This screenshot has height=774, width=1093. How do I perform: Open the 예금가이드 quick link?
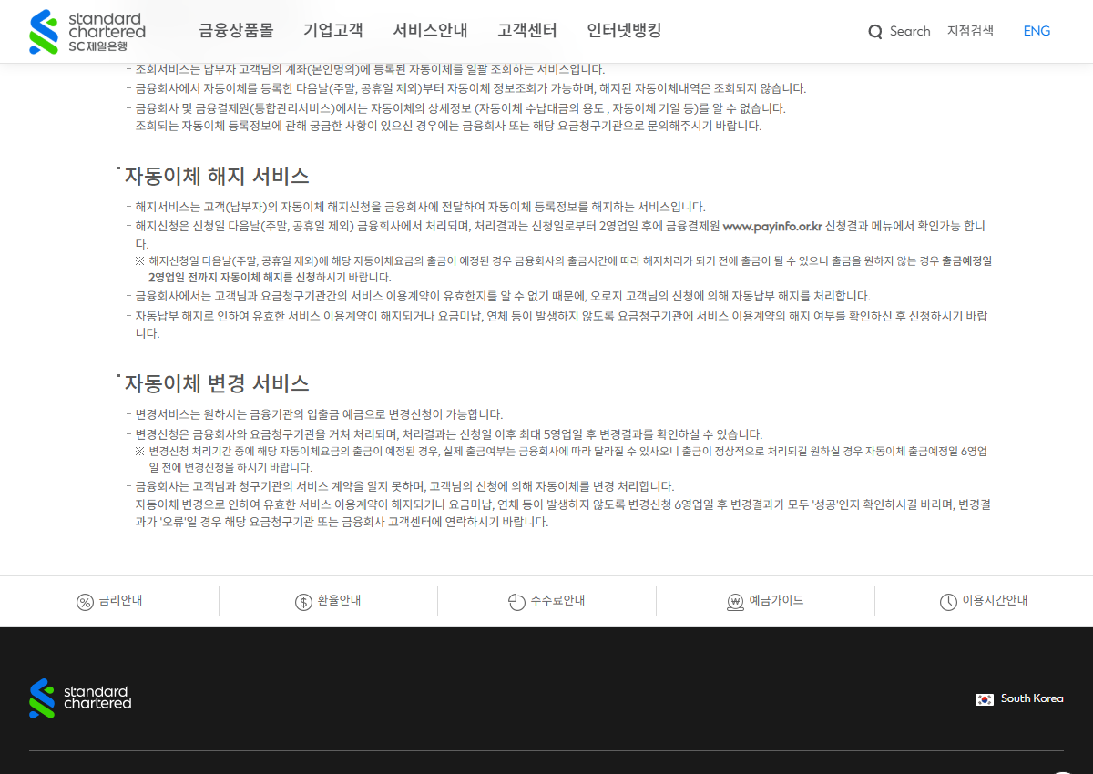pyautogui.click(x=777, y=601)
